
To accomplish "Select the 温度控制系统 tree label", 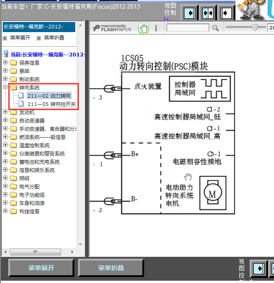I will (34, 145).
